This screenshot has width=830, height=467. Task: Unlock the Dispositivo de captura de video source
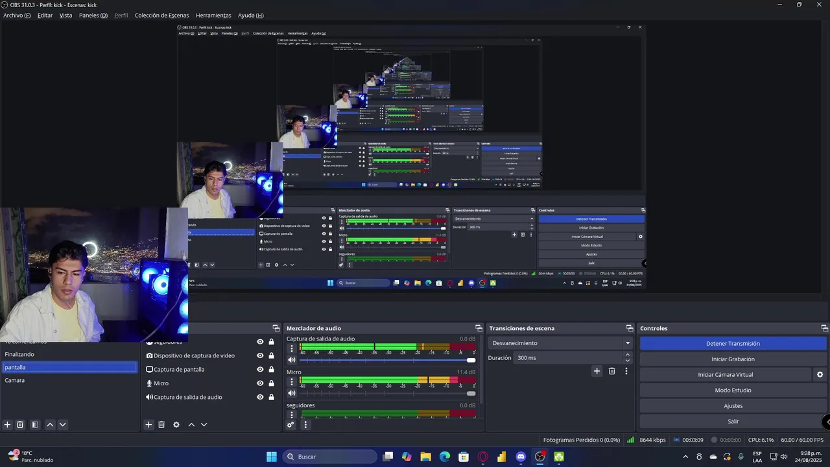coord(271,355)
